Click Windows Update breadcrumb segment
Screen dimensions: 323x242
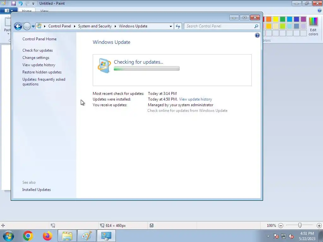(x=133, y=26)
